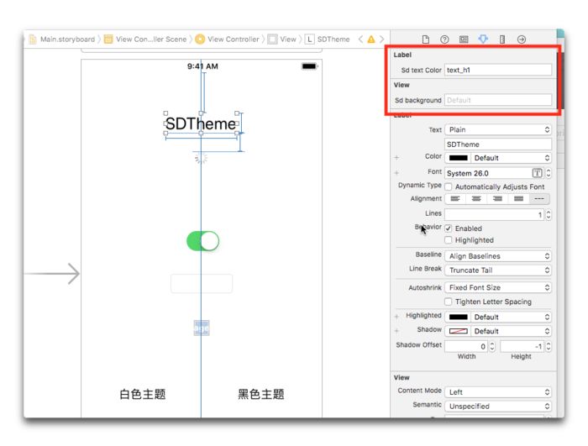The height and width of the screenshot is (446, 588).
Task: Go to next issue arrow in jump bar
Action: (x=381, y=39)
